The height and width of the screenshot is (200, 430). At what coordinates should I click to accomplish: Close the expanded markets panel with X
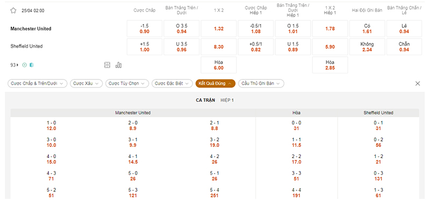tap(418, 84)
